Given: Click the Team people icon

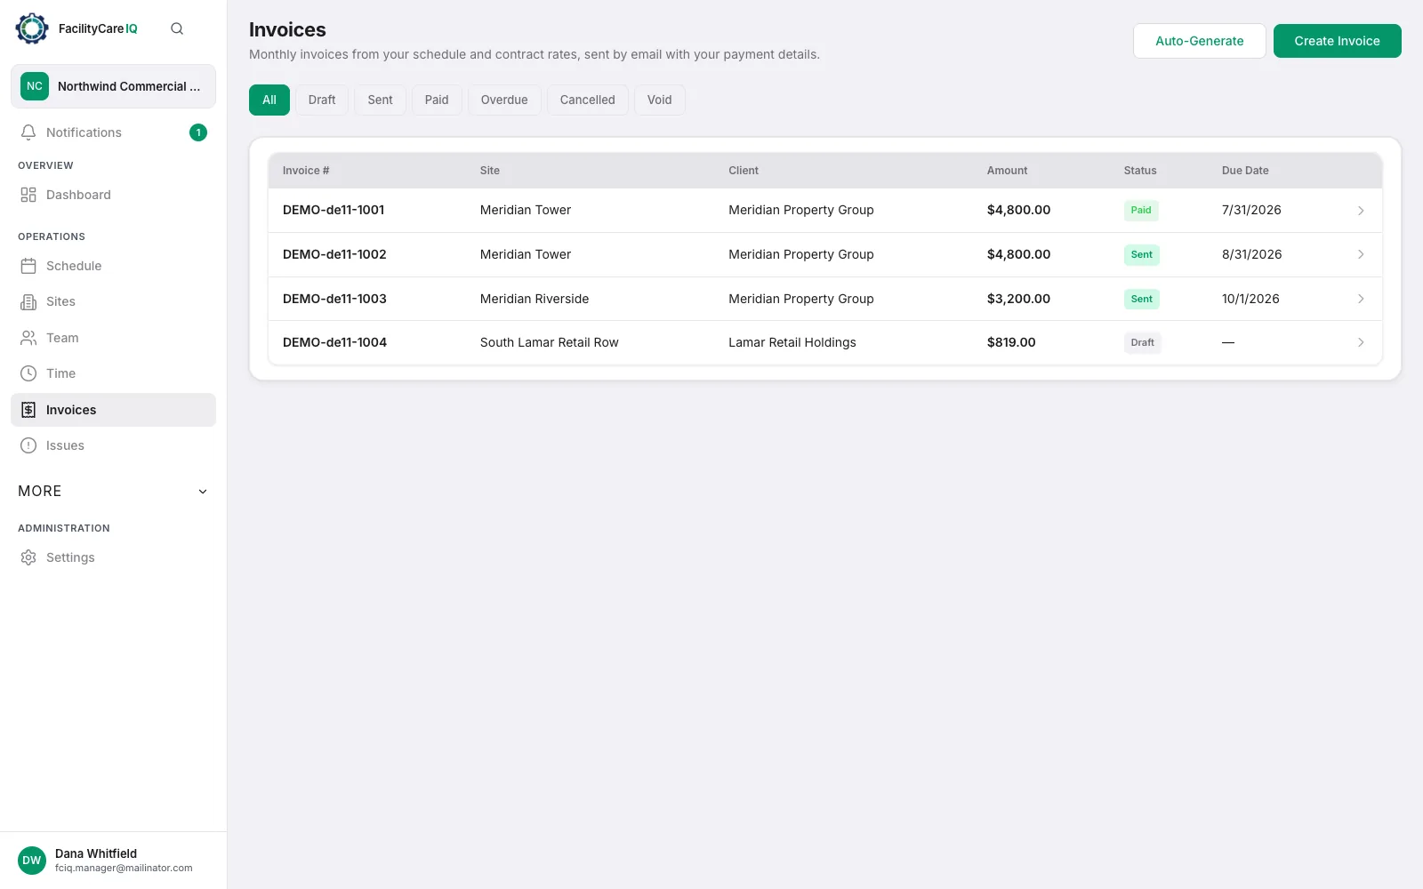Looking at the screenshot, I should coord(28,338).
